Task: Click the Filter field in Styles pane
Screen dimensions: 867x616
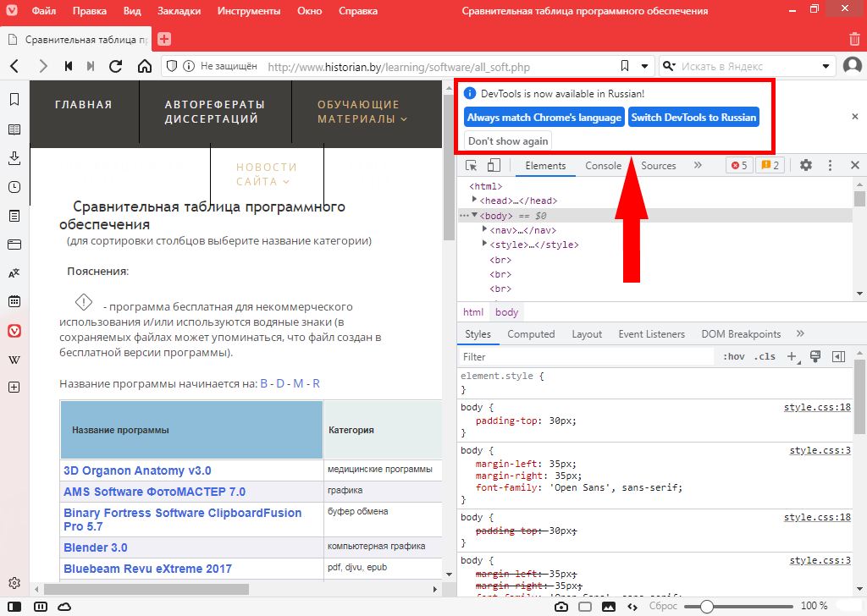Action: (584, 357)
